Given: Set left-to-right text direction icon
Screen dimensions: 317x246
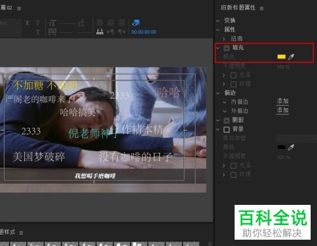Looking at the screenshot, I should [x=111, y=32].
